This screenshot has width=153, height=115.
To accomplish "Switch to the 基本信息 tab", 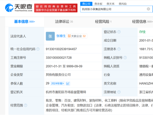I will pyautogui.click(x=25, y=22).
